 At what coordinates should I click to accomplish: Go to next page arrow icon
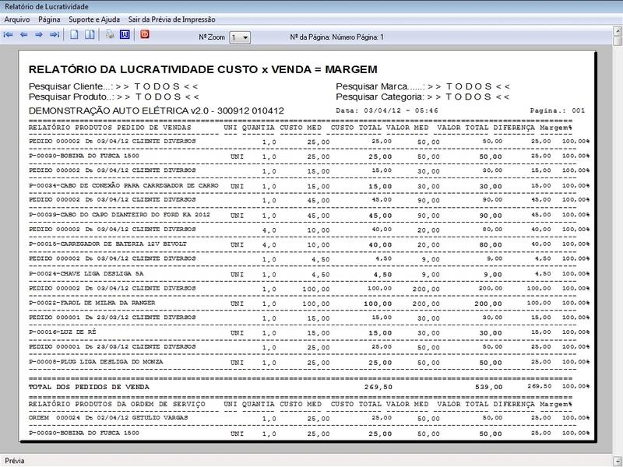pos(38,35)
